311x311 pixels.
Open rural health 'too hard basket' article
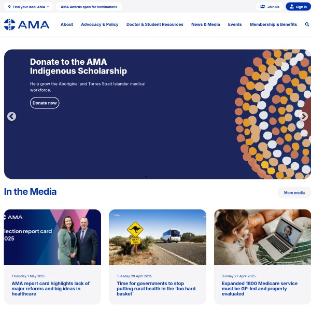[x=156, y=289]
